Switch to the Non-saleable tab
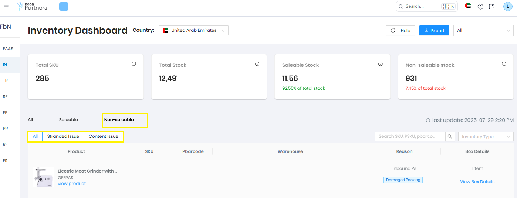The image size is (517, 198). tap(119, 120)
